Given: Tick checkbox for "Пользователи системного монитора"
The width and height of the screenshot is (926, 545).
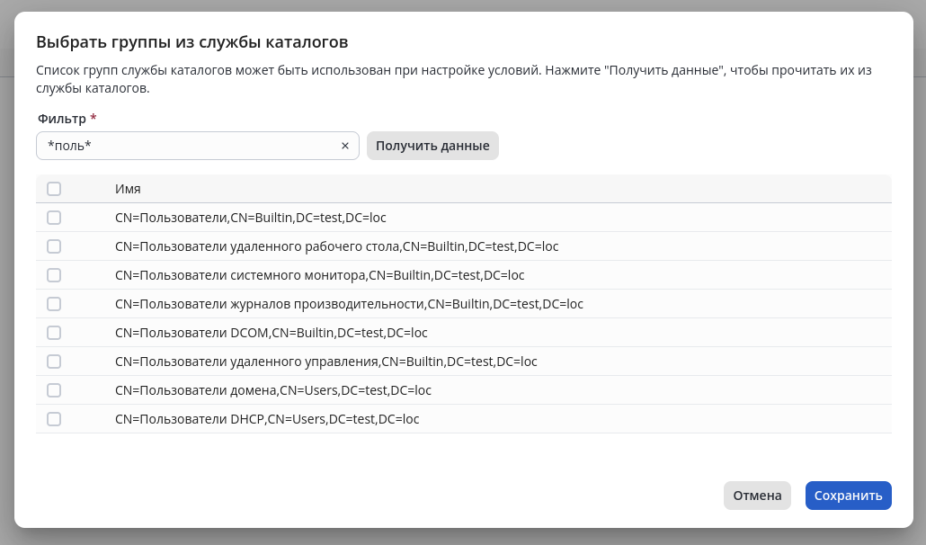Looking at the screenshot, I should [x=54, y=275].
